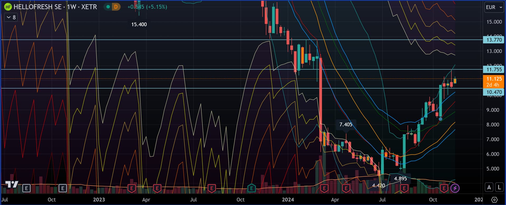Click the green HF HelloFresh logo icon
The image size is (506, 205).
[x=8, y=7]
